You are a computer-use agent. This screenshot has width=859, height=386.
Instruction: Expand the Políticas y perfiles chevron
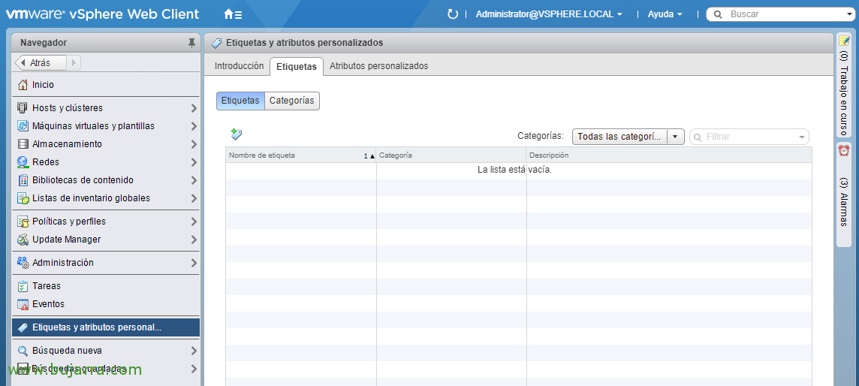tap(194, 222)
